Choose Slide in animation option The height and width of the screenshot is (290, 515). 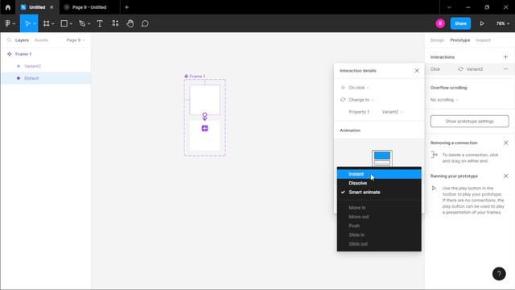pyautogui.click(x=379, y=234)
